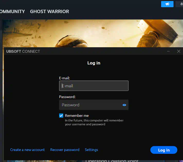Focus the E-mail input field
183x162 pixels.
pos(94,86)
